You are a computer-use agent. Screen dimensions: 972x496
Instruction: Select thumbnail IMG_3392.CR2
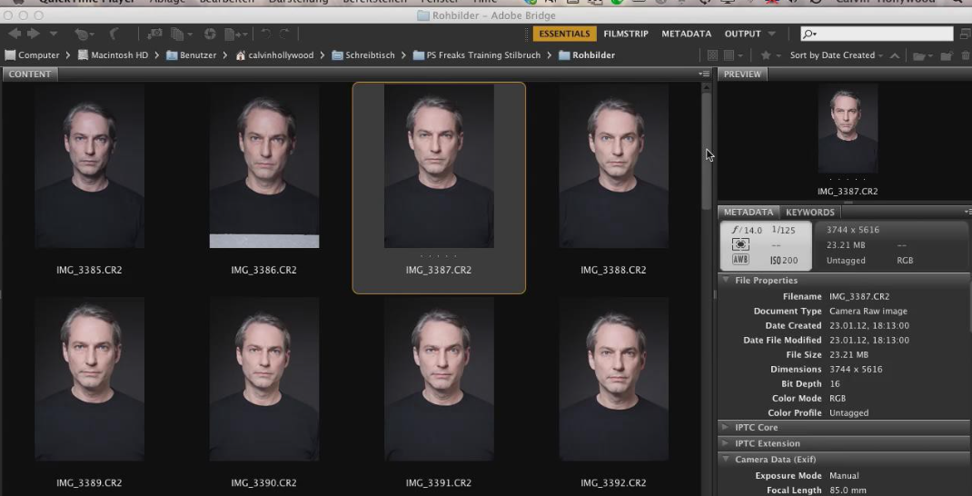coord(614,379)
